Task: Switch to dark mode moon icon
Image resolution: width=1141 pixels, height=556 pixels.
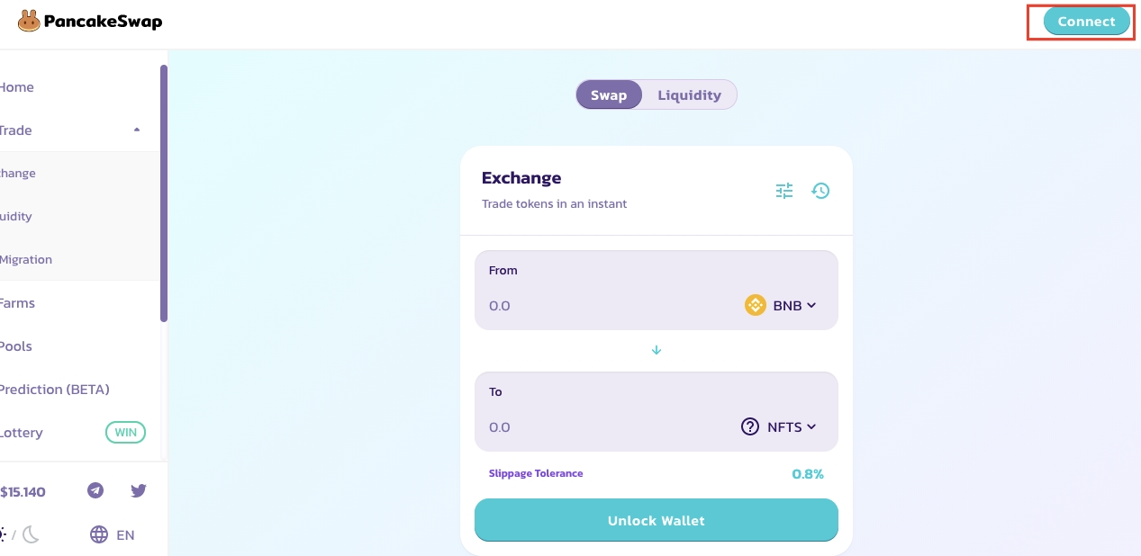Action: click(32, 534)
